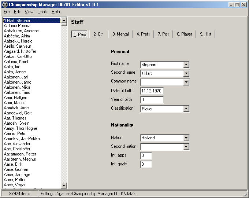The width and height of the screenshot is (249, 198).
Task: Expand the Common name dropdown arrow
Action: 186,82
